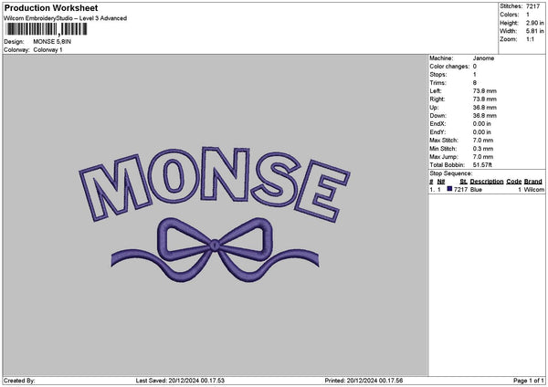Click the Max Jump value '7.0 mm'
The image size is (548, 387).
tap(483, 157)
